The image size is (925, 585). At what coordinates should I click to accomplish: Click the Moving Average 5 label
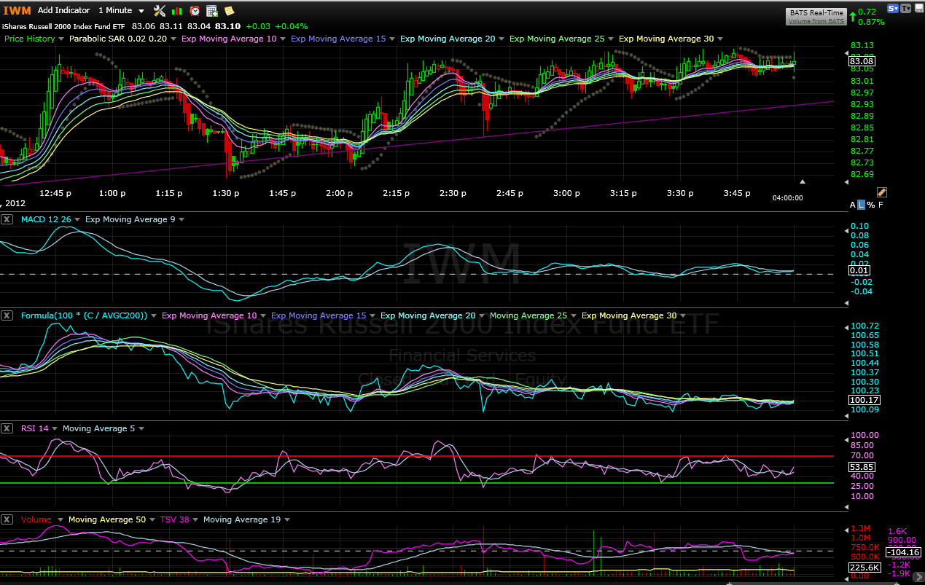tap(99, 428)
